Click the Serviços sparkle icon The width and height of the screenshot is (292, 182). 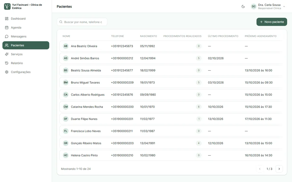point(7,54)
